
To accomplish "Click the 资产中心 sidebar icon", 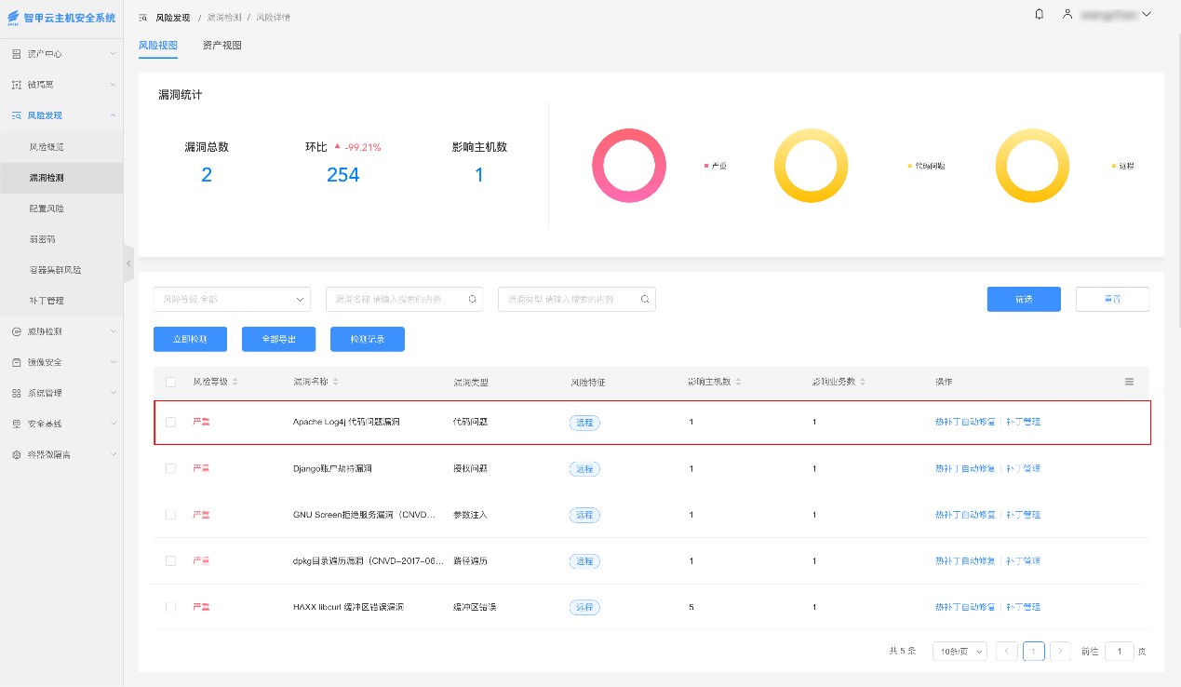I will point(16,54).
